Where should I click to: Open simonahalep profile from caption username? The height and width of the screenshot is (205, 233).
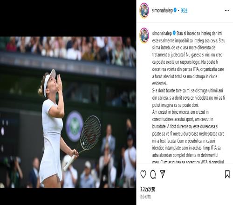coord(162,34)
